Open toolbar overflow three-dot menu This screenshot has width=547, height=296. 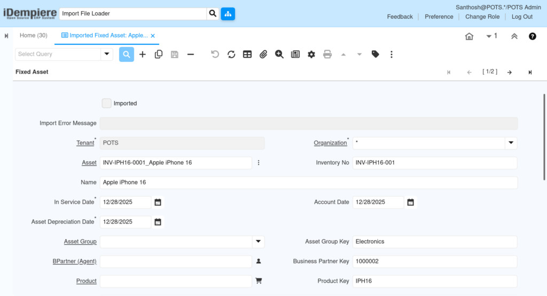392,54
